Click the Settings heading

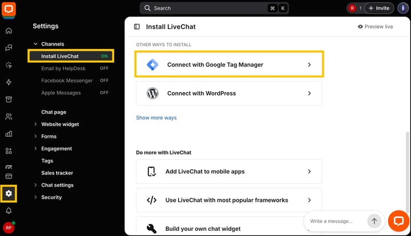pos(46,26)
